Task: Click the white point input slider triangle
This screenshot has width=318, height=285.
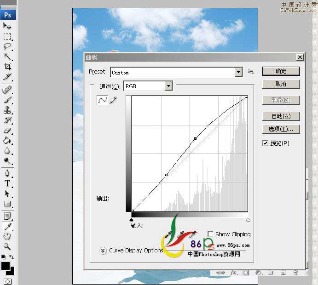Action: (x=248, y=220)
